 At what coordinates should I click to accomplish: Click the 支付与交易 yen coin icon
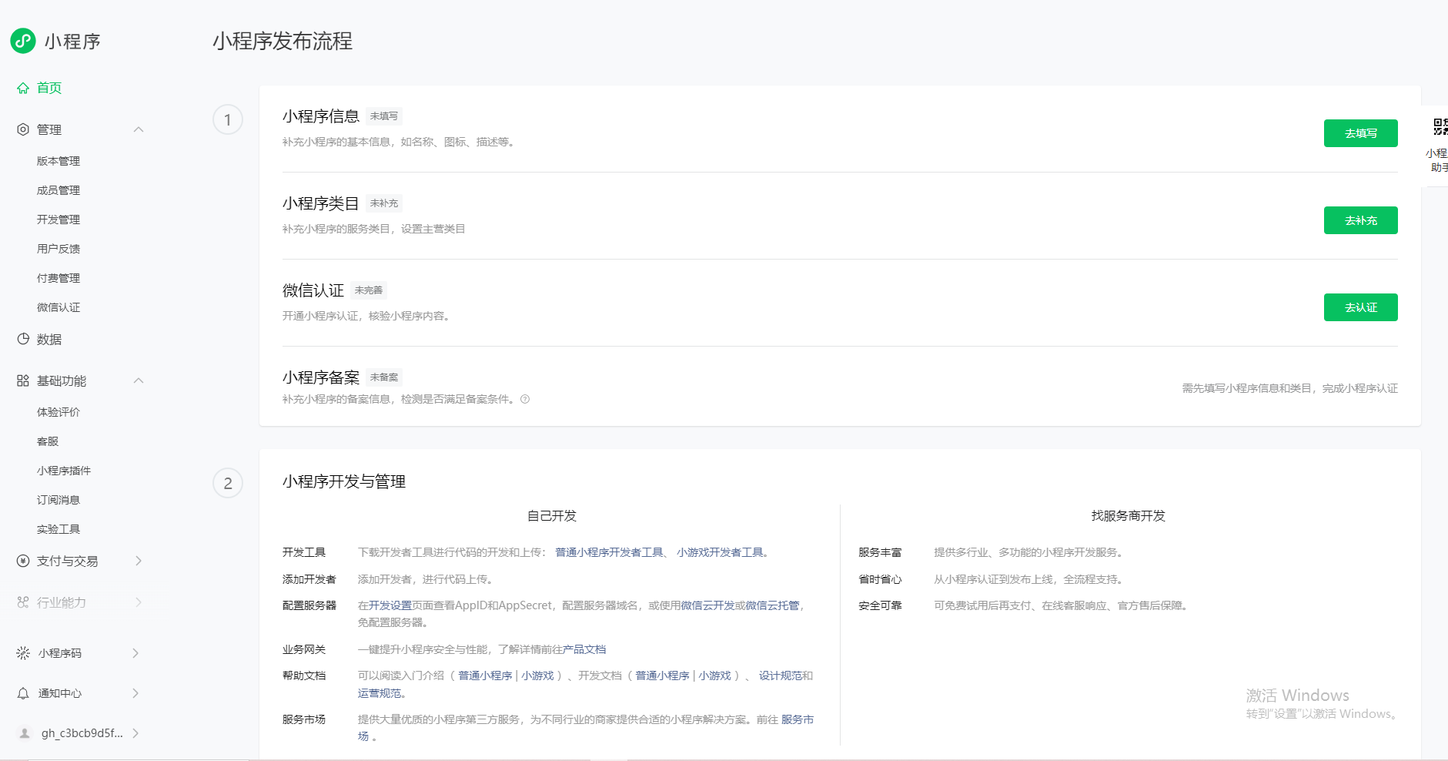[x=23, y=561]
